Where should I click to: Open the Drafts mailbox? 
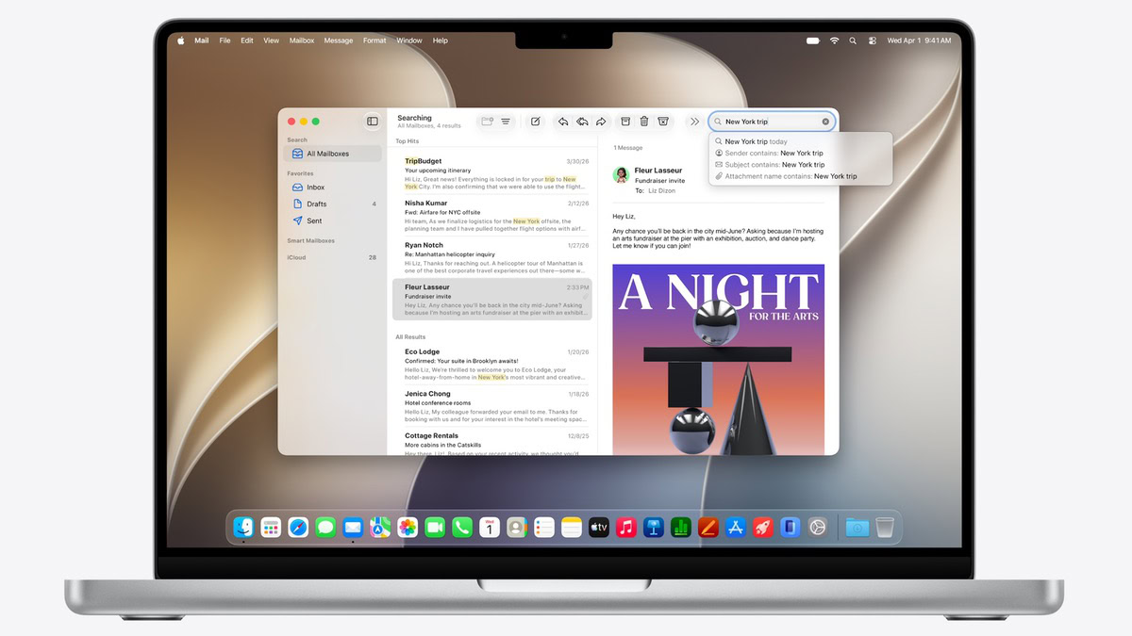tap(332, 204)
